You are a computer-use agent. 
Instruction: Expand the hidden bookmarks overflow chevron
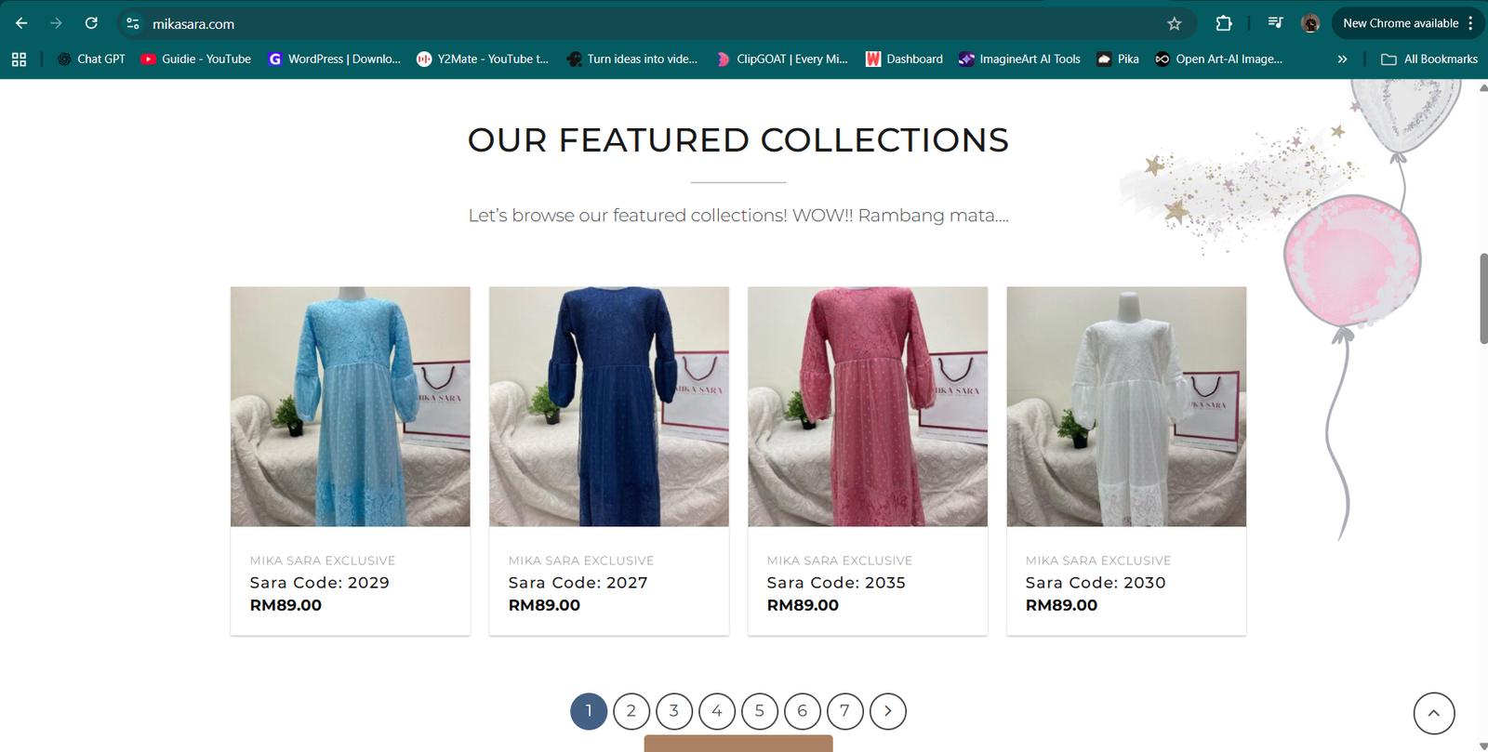click(1343, 59)
